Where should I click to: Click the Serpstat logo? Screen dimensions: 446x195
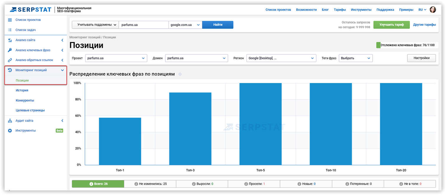click(x=30, y=10)
